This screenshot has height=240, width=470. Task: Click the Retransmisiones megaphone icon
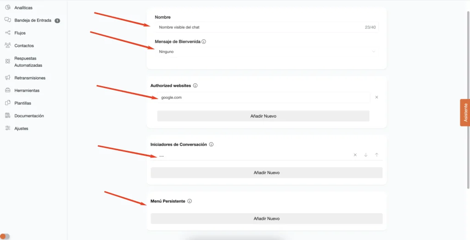(8, 77)
